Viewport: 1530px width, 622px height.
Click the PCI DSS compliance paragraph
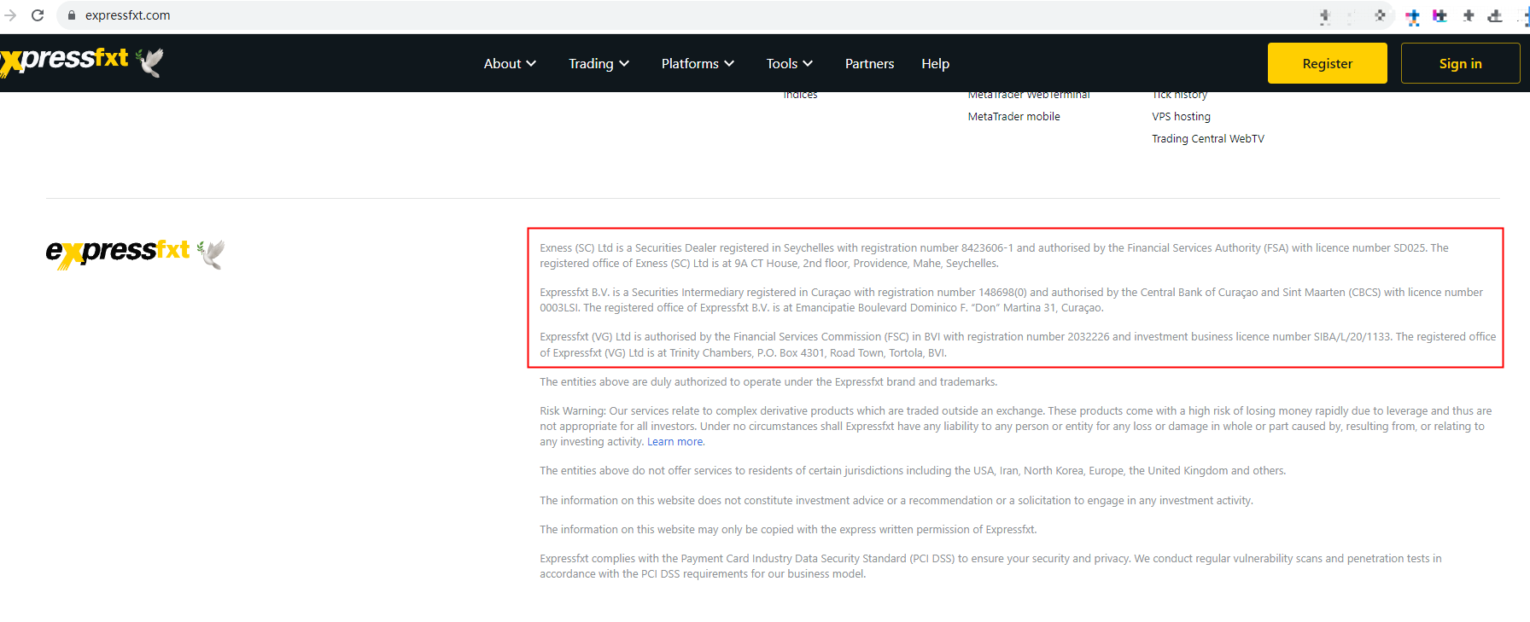tap(990, 567)
